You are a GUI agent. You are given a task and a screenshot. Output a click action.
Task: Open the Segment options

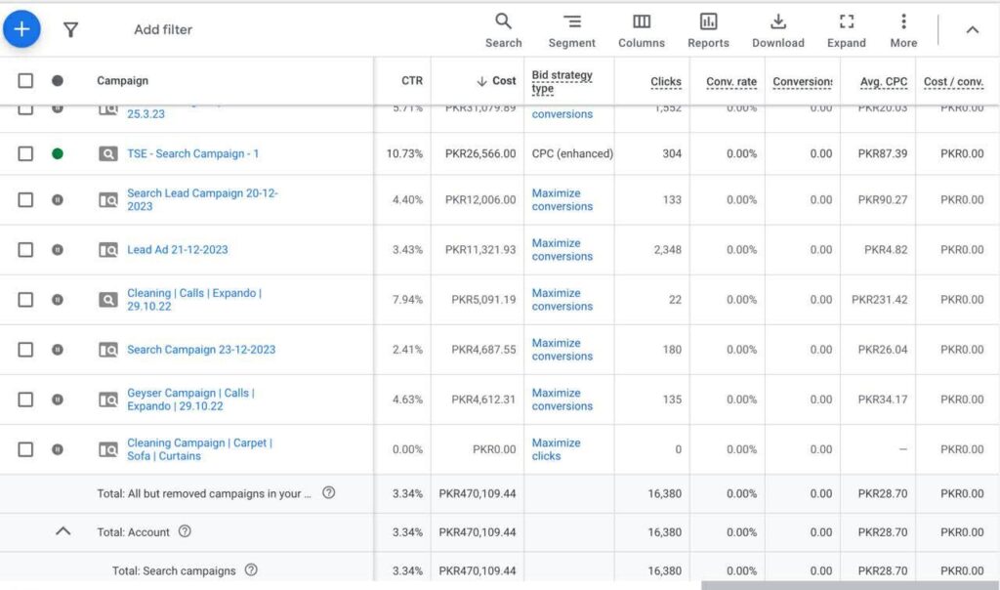571,30
